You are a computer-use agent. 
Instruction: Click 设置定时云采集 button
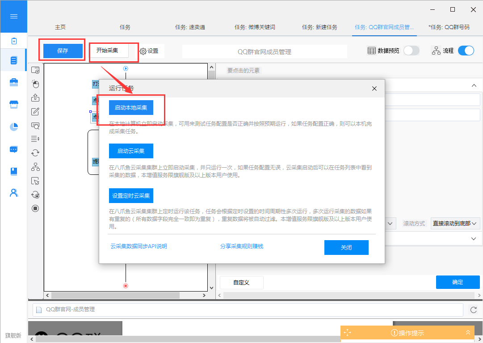pyautogui.click(x=131, y=196)
